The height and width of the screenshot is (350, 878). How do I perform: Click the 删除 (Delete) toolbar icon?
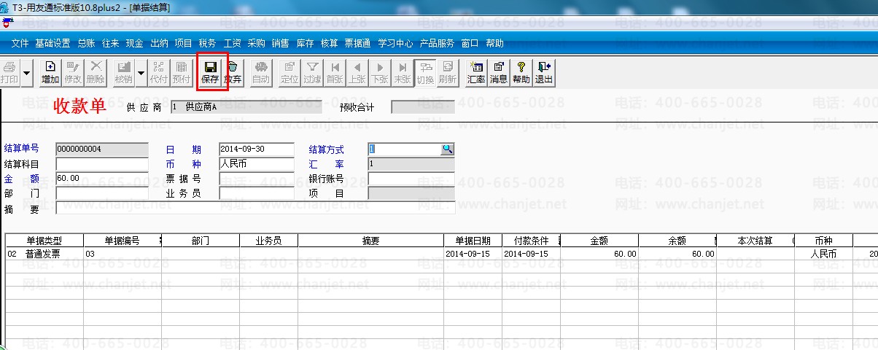(96, 73)
